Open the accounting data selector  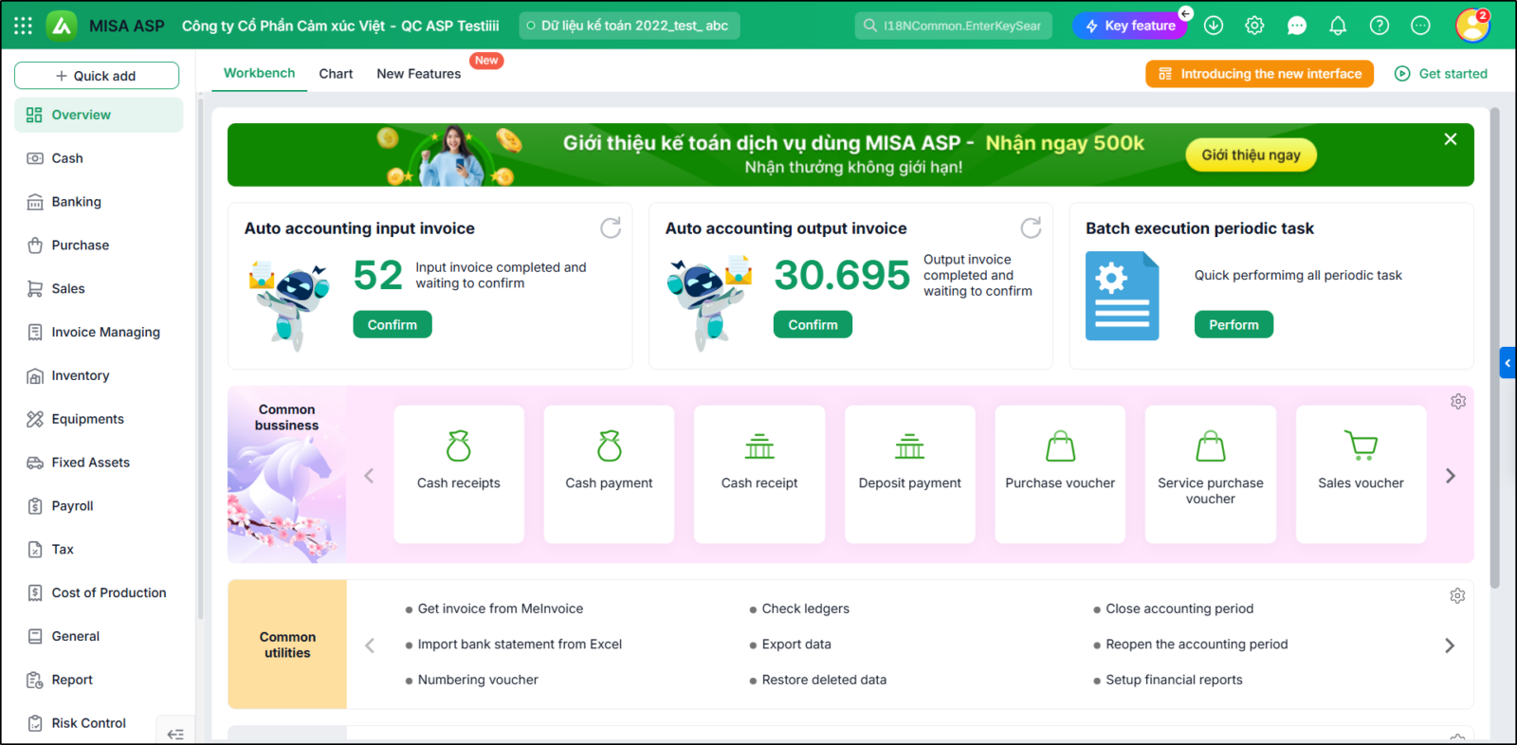click(x=630, y=26)
